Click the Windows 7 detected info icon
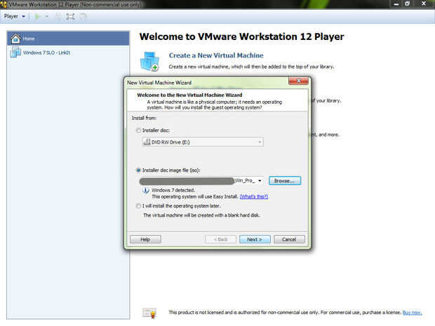 point(146,191)
